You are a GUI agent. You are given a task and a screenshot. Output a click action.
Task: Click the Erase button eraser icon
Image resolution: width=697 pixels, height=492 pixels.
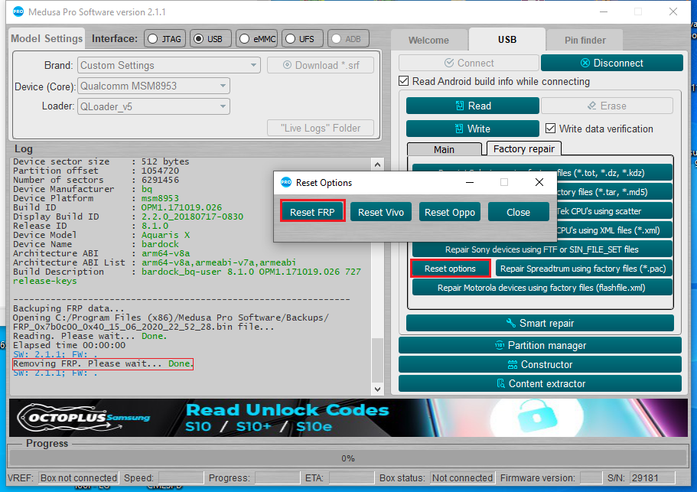591,106
